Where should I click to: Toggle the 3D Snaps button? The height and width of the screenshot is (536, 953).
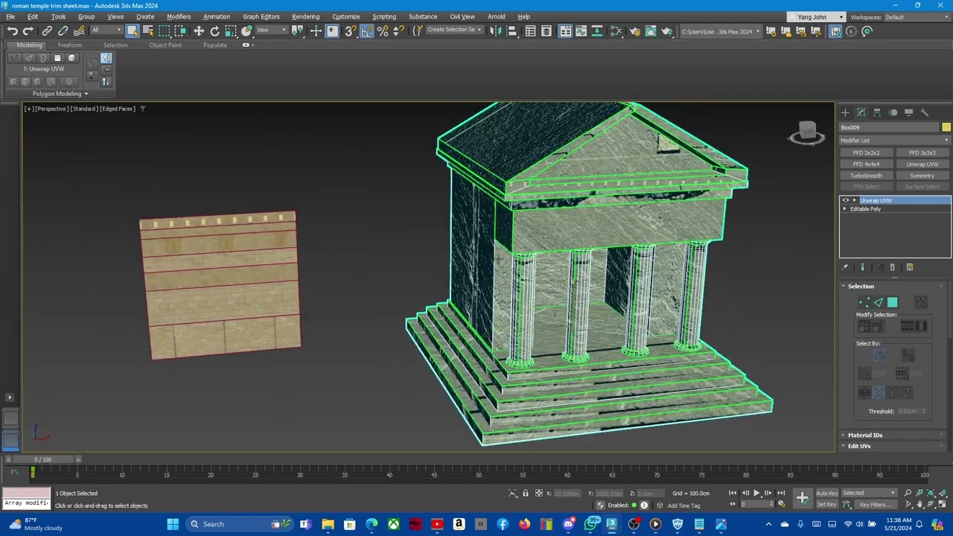[350, 31]
